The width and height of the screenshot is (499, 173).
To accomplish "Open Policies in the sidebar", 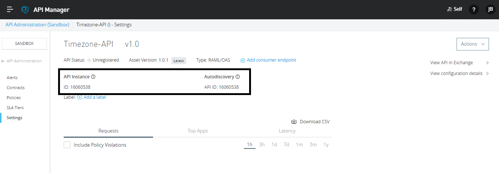I will [14, 98].
